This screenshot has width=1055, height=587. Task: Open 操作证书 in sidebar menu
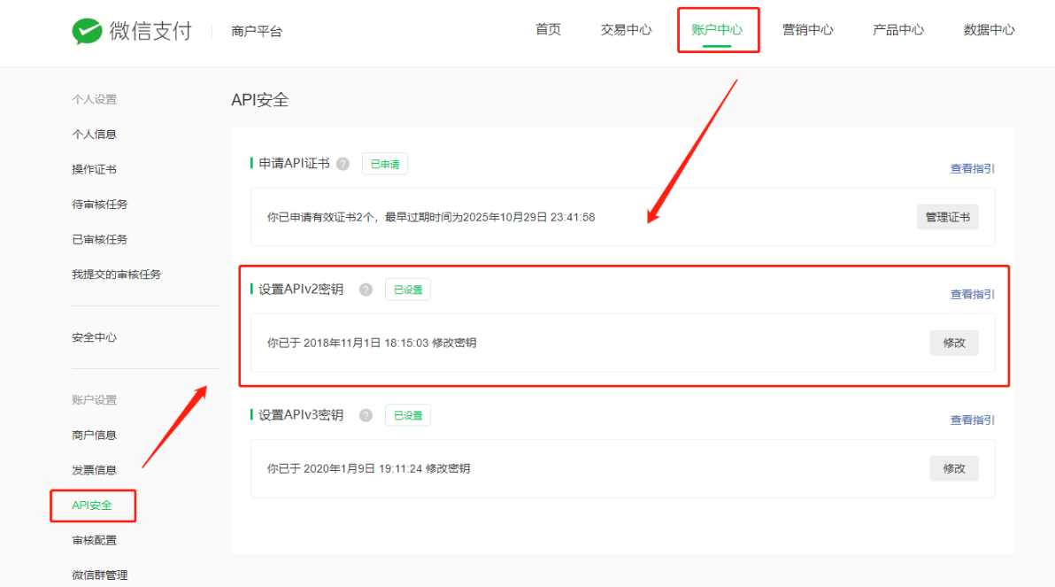pyautogui.click(x=94, y=169)
